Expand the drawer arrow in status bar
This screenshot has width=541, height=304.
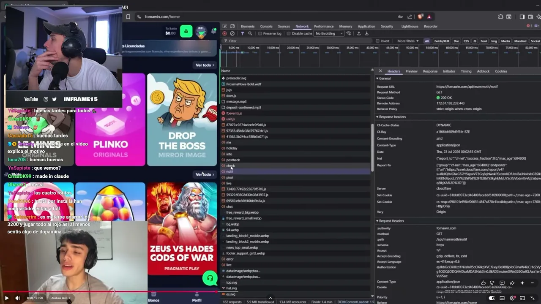(x=270, y=298)
